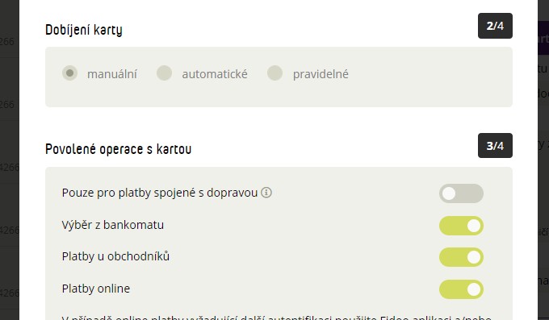Click the Pouze pro platby spojené s dopravou text
Viewport: 549px width, 320px height.
pyautogui.click(x=160, y=193)
